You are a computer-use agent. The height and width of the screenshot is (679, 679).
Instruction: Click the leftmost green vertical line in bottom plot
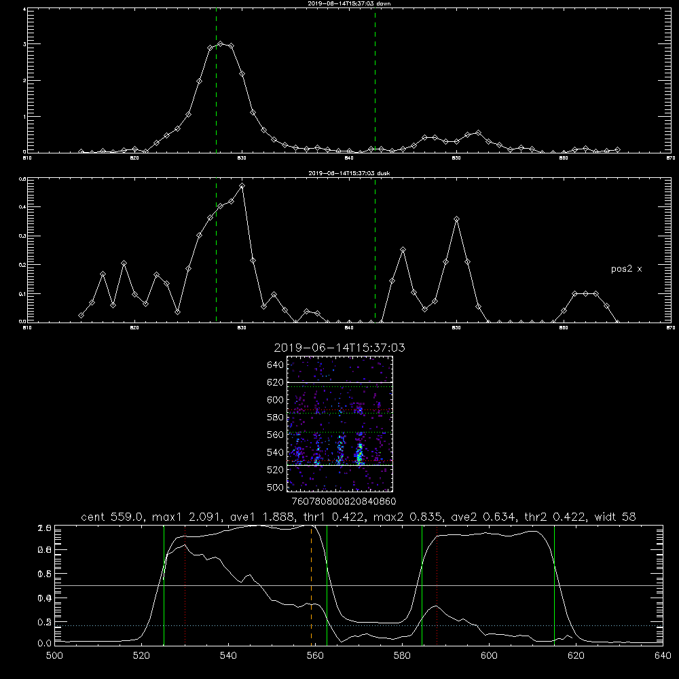[164, 585]
